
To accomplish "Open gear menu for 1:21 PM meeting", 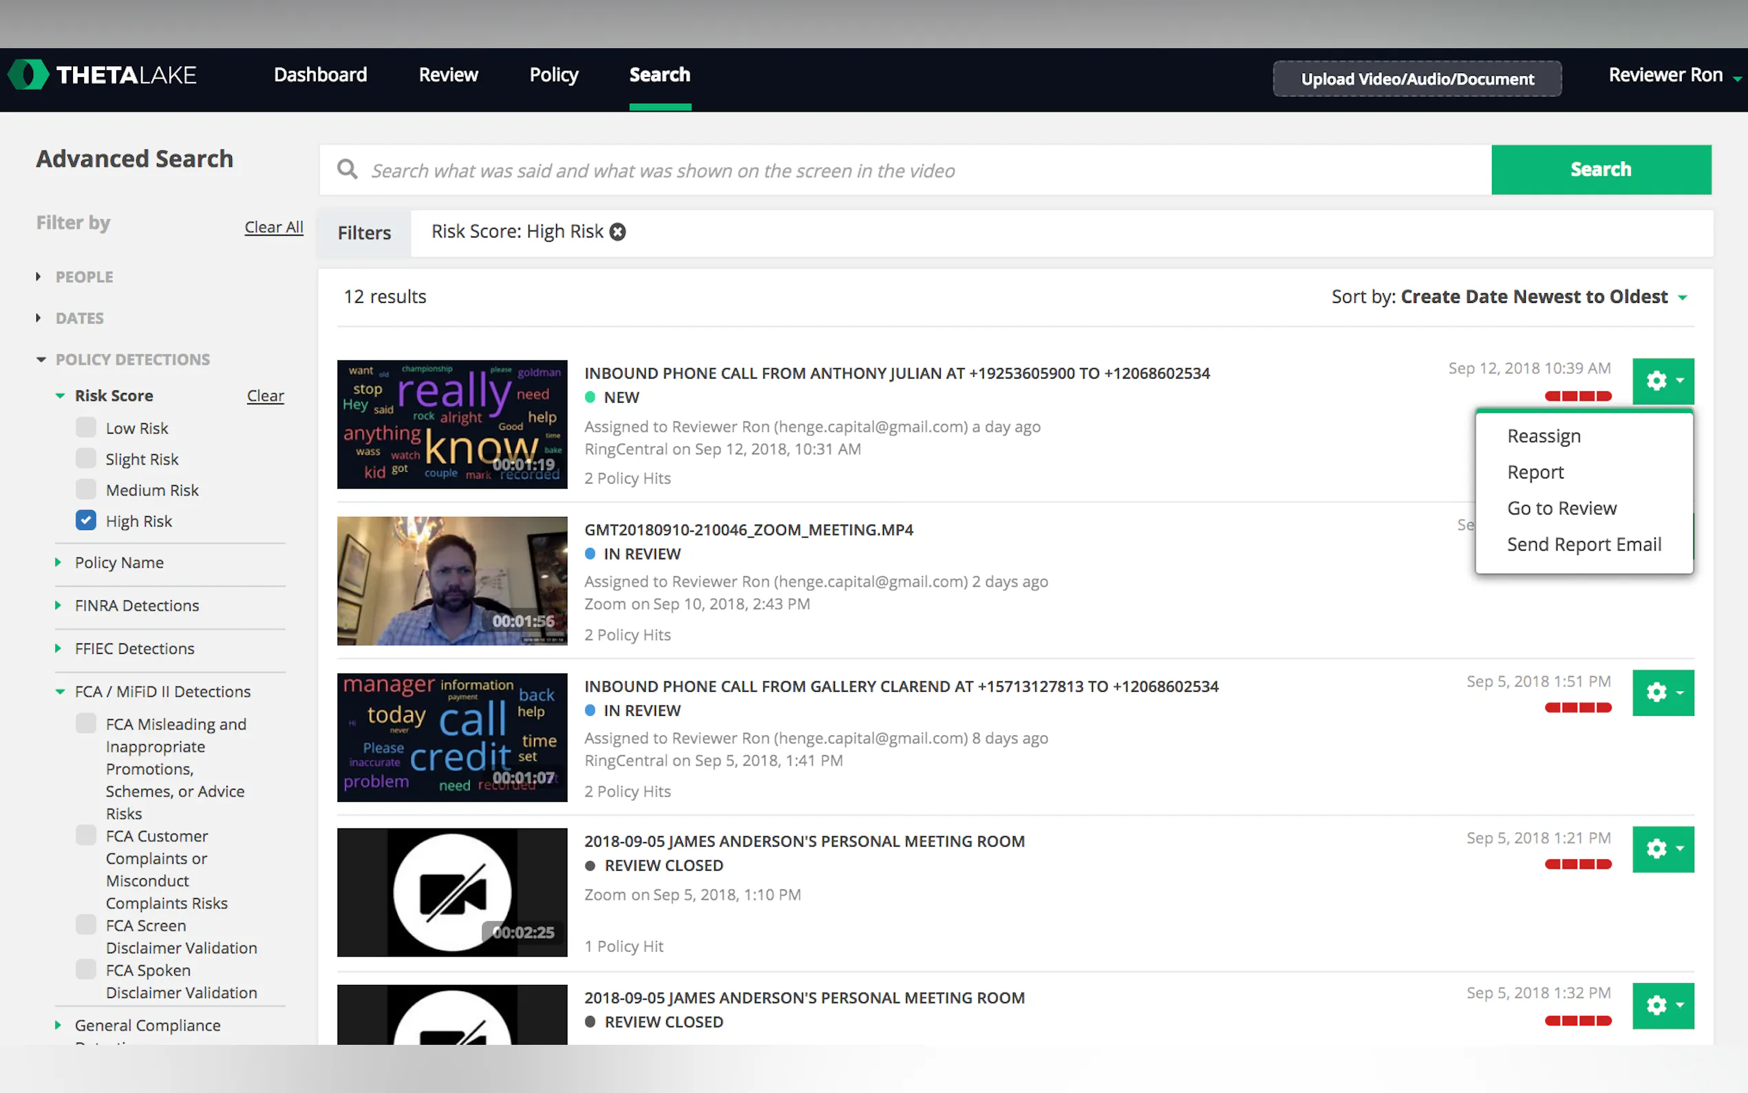I will pyautogui.click(x=1662, y=849).
